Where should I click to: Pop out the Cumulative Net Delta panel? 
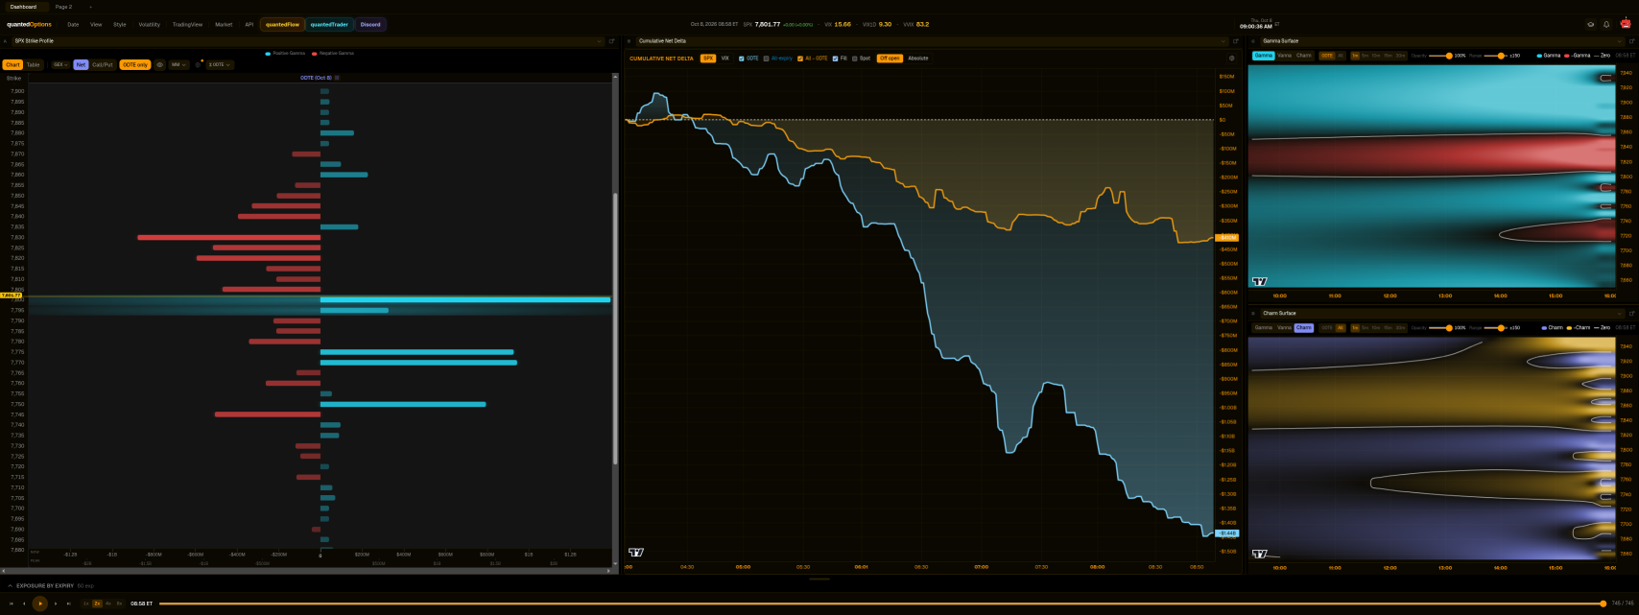pos(1236,41)
